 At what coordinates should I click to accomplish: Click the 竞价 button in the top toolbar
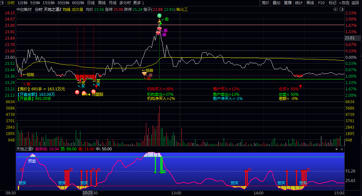[265, 3]
